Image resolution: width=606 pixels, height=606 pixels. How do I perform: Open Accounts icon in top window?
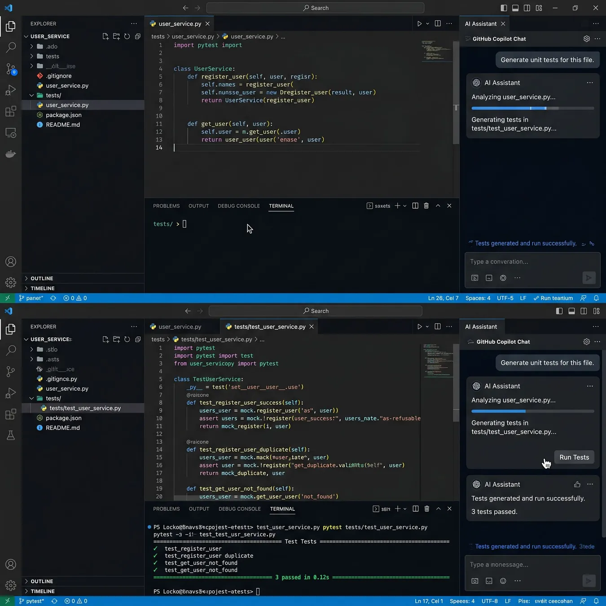coord(11,262)
